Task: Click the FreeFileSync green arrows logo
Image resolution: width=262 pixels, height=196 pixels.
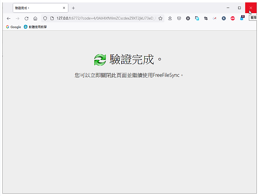Action: (x=100, y=60)
